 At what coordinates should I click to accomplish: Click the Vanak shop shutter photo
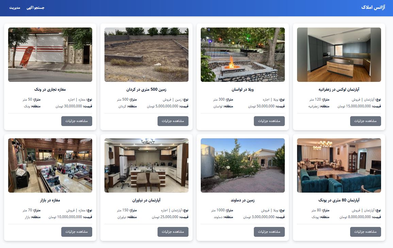pos(50,55)
